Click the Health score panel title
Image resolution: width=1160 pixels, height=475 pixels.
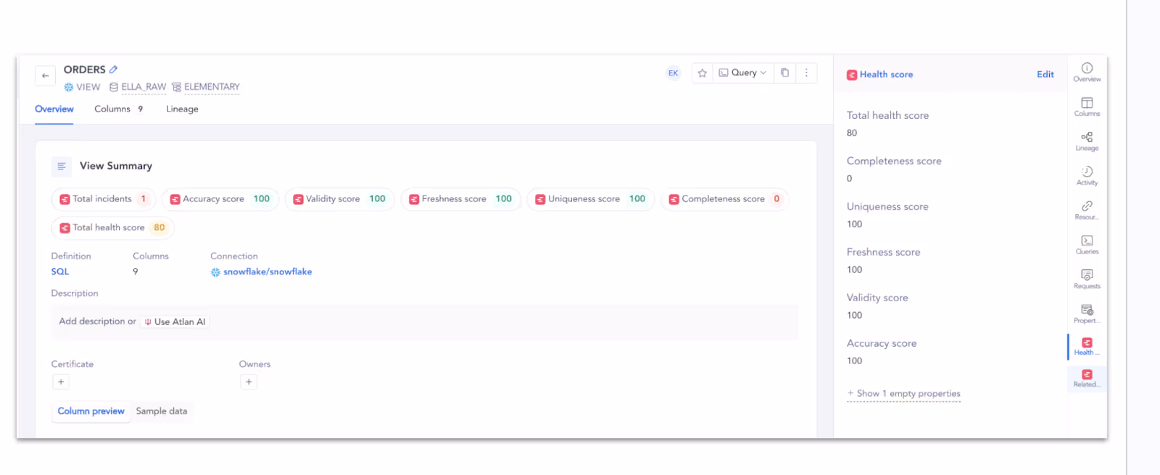pos(886,75)
